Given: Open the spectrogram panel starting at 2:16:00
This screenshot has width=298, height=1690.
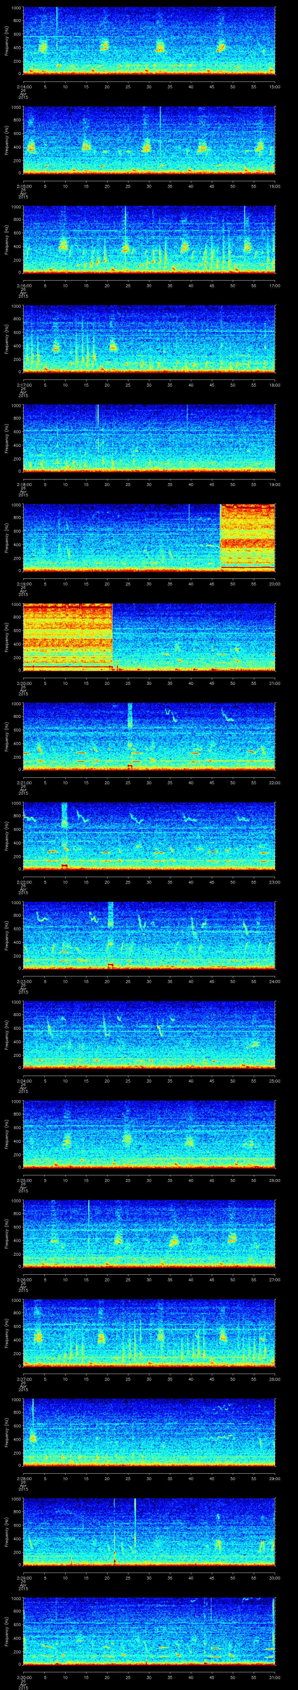Looking at the screenshot, I should (149, 239).
